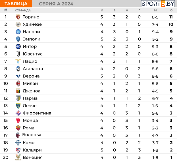Click the Inter club emblem
Image resolution: width=177 pixels, height=161 pixels.
pos(18,46)
